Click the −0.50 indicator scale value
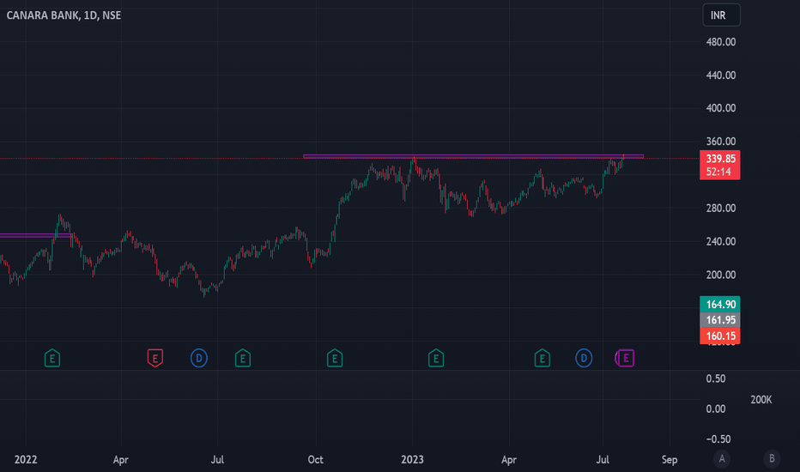Image resolution: width=800 pixels, height=472 pixels. (718, 439)
